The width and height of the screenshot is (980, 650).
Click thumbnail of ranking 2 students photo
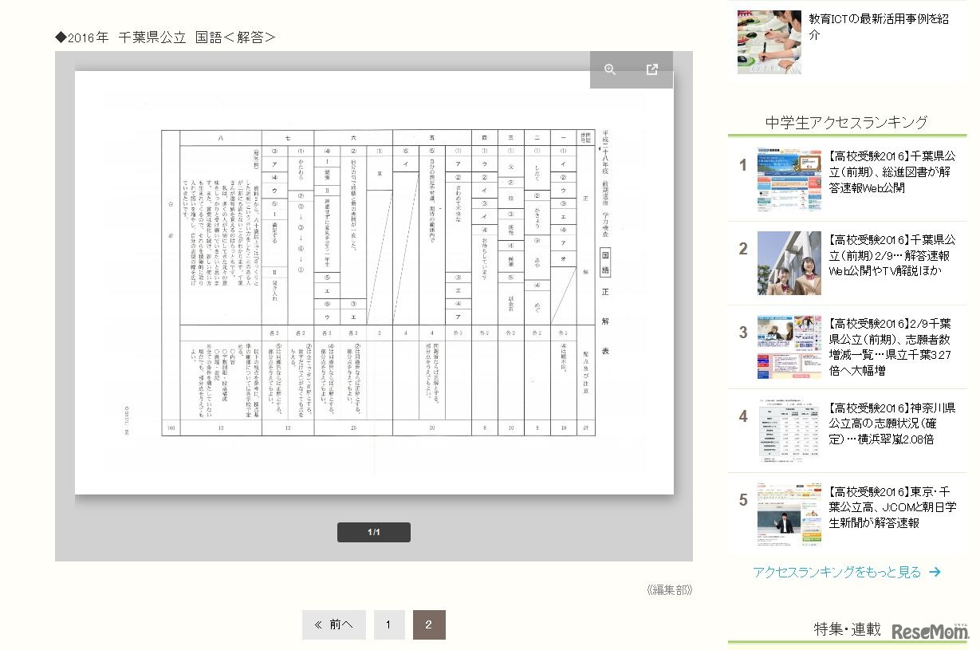point(789,263)
